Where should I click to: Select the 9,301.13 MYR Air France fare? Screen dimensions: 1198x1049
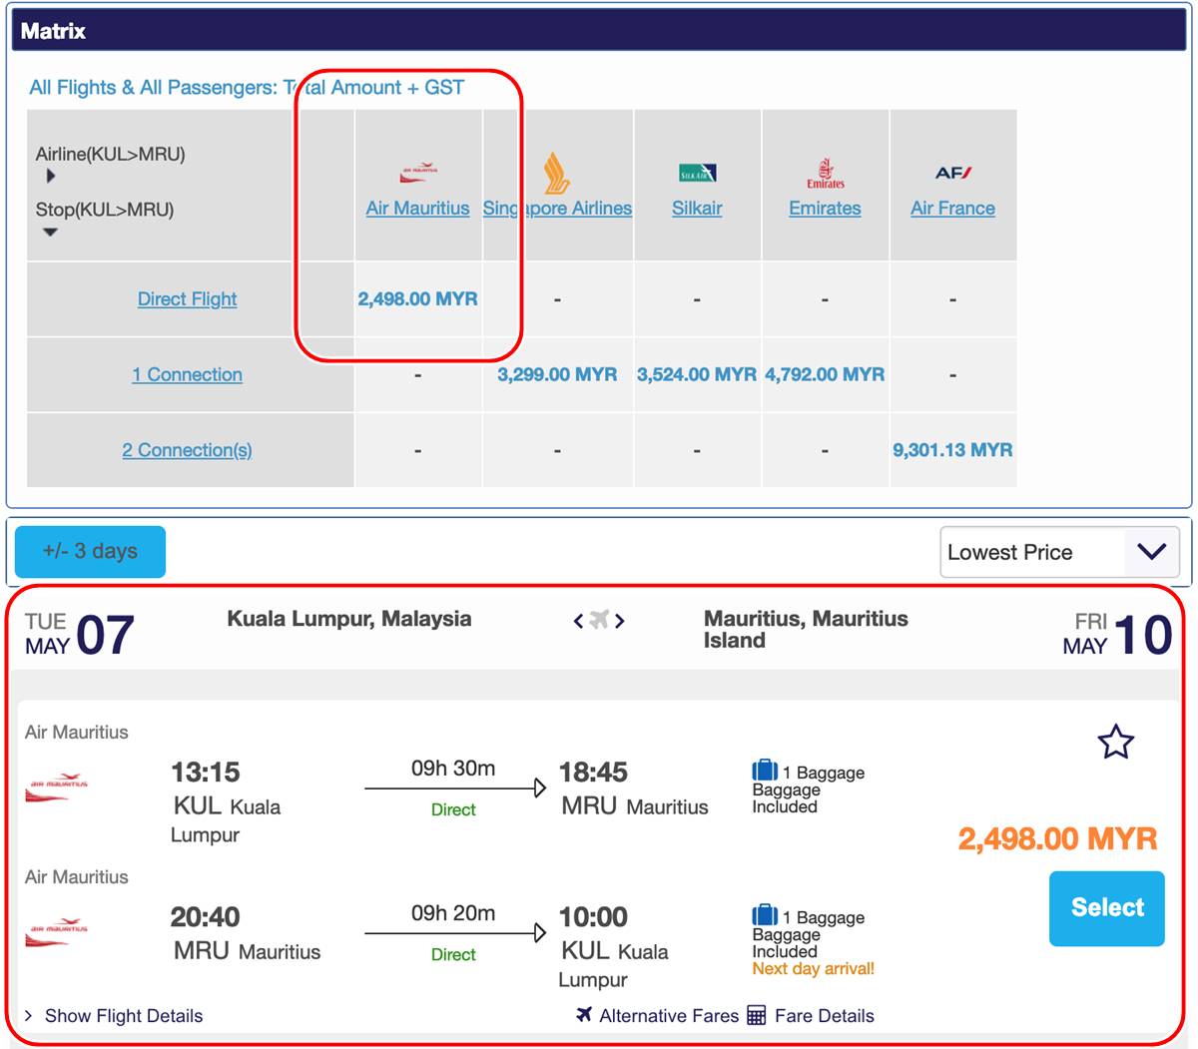click(952, 451)
